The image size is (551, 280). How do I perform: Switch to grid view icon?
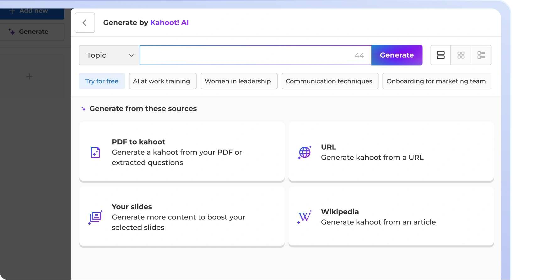point(461,55)
